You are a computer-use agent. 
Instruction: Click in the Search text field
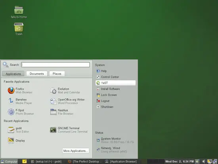point(55,65)
